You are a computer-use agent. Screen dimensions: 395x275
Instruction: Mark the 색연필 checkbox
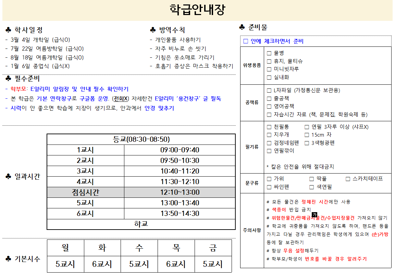[x=311, y=187]
